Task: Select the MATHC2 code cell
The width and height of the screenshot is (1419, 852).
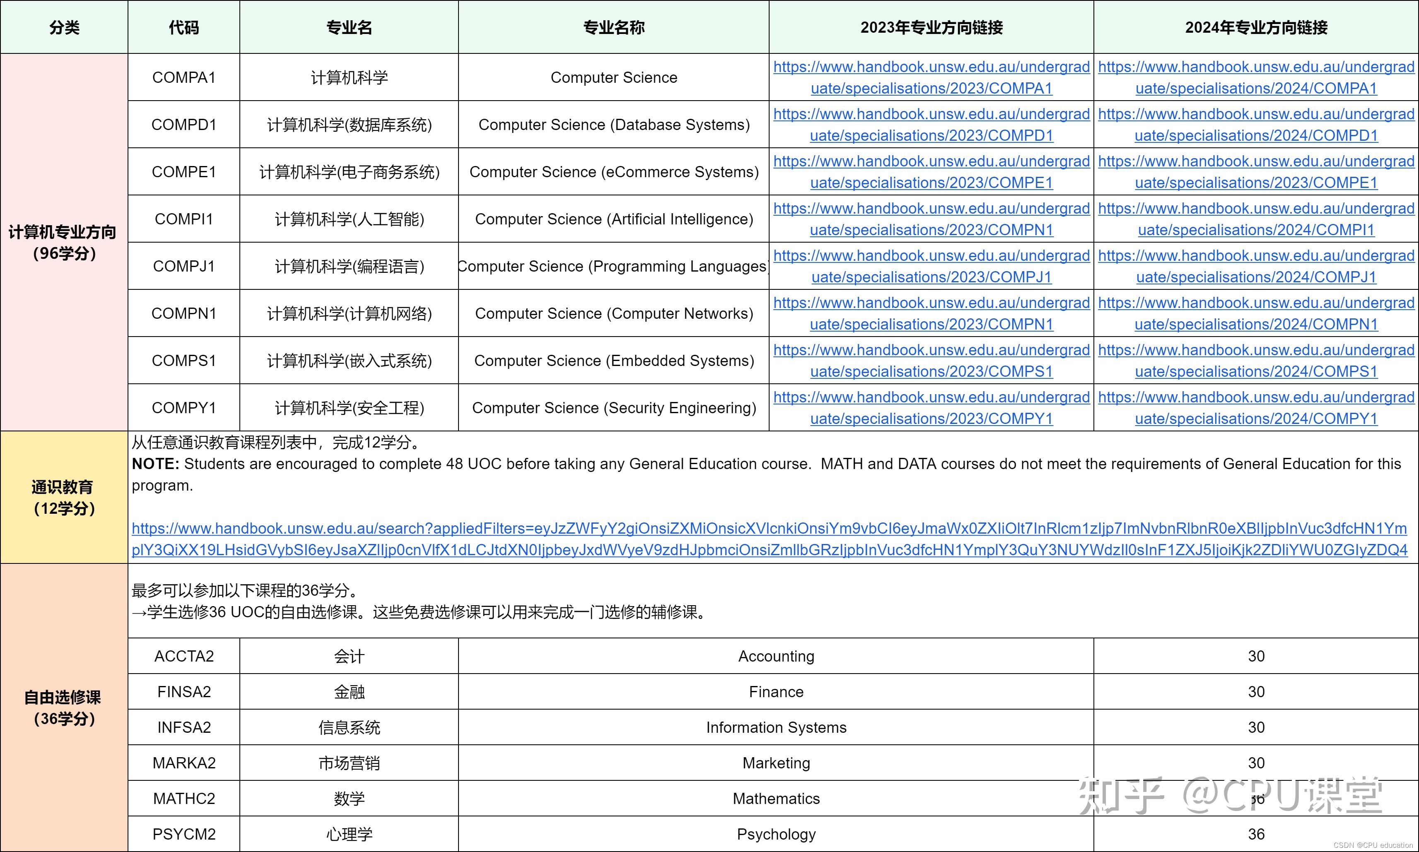Action: (x=184, y=798)
